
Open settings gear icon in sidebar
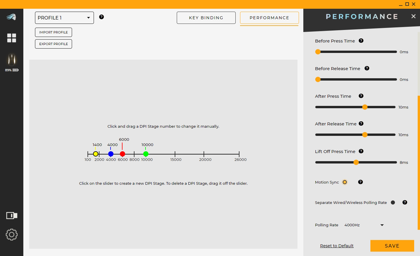click(12, 234)
